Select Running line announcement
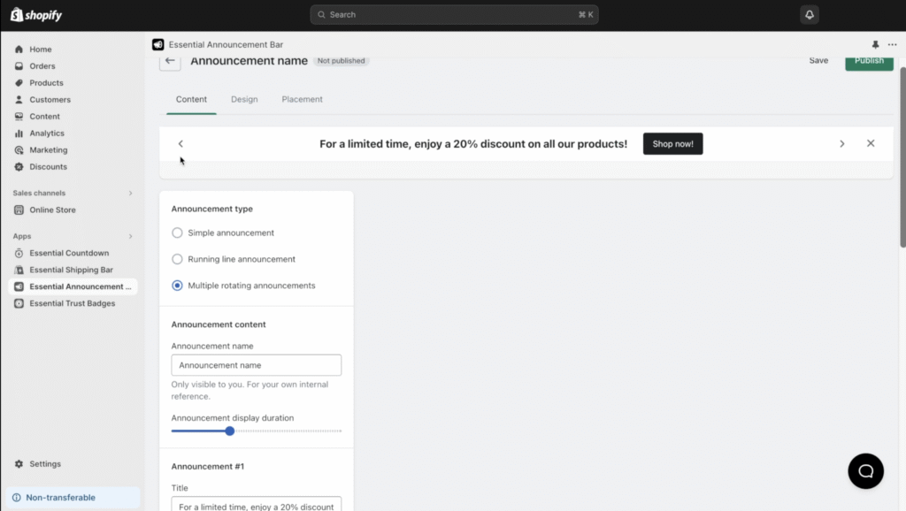906x511 pixels. (x=177, y=259)
